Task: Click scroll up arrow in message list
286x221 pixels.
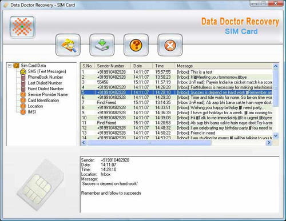Action: point(276,66)
